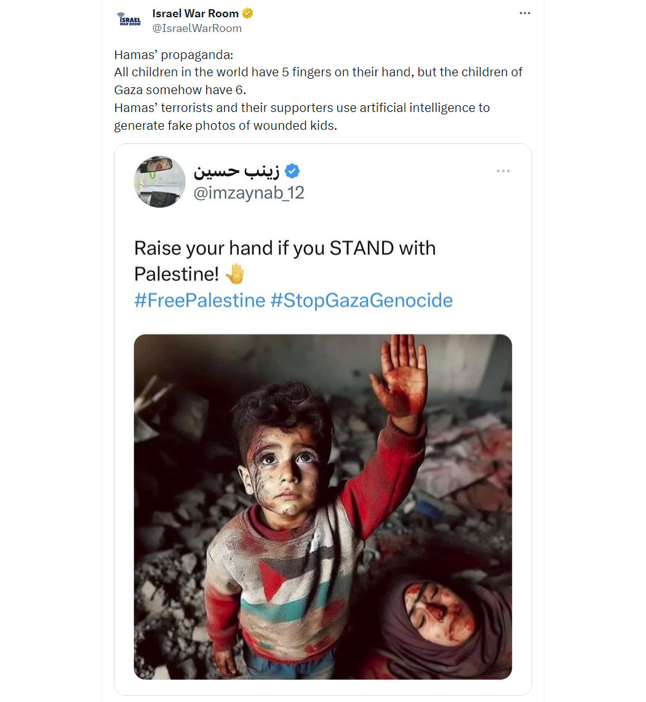Click the "Raise your hand if you STAND with" text
646x702 pixels.
285,248
